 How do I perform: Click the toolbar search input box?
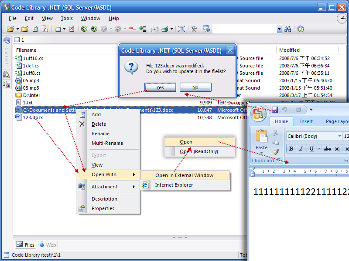[245, 29]
